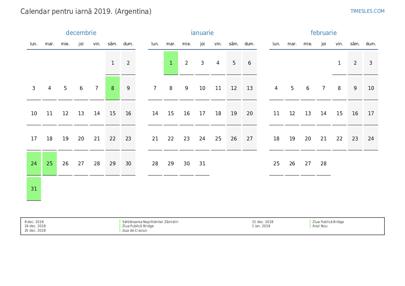Click legend date '8 dec. 2018'
The width and height of the screenshot is (405, 286).
(34, 222)
